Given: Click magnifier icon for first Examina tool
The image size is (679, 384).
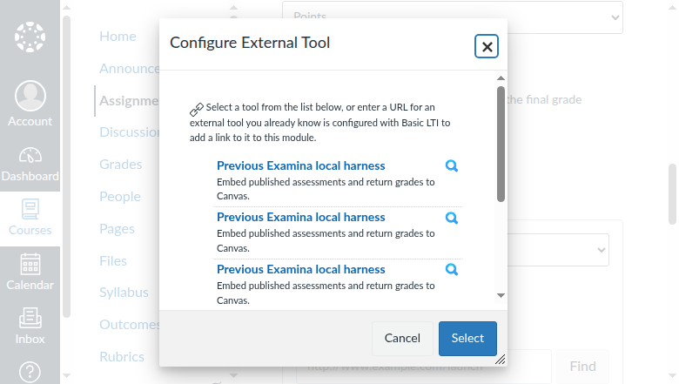Looking at the screenshot, I should point(452,165).
